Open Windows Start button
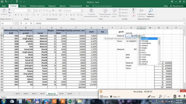 tap(4, 101)
